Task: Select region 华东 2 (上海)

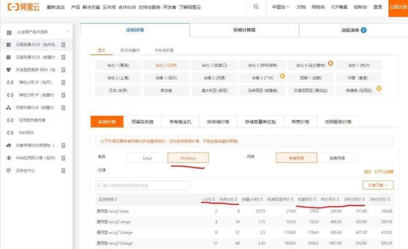Action: tap(118, 78)
